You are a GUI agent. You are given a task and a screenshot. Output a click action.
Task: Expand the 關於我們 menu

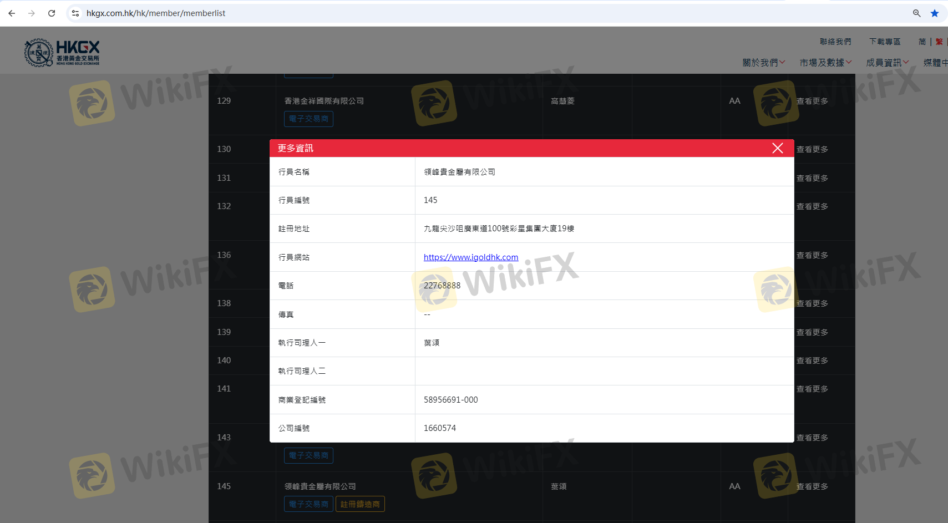(763, 63)
